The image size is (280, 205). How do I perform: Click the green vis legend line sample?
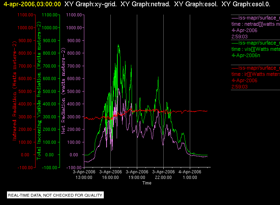(x=235, y=43)
